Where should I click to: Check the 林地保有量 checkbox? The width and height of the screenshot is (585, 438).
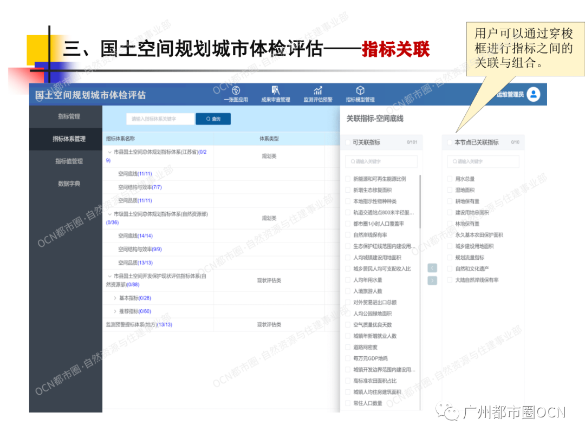click(x=450, y=224)
